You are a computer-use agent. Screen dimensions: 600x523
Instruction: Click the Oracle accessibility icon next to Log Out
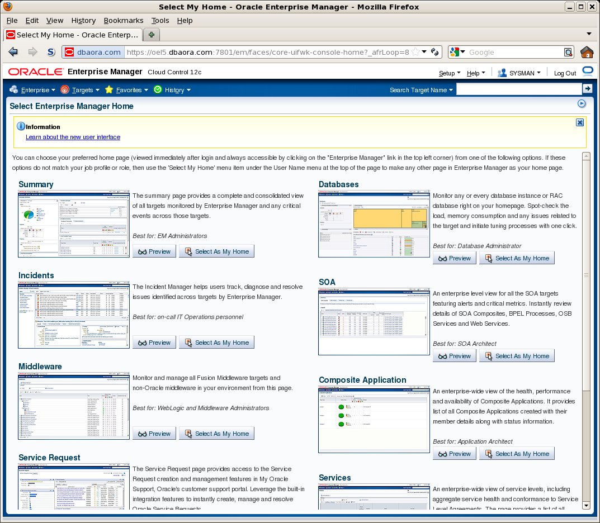pos(588,71)
